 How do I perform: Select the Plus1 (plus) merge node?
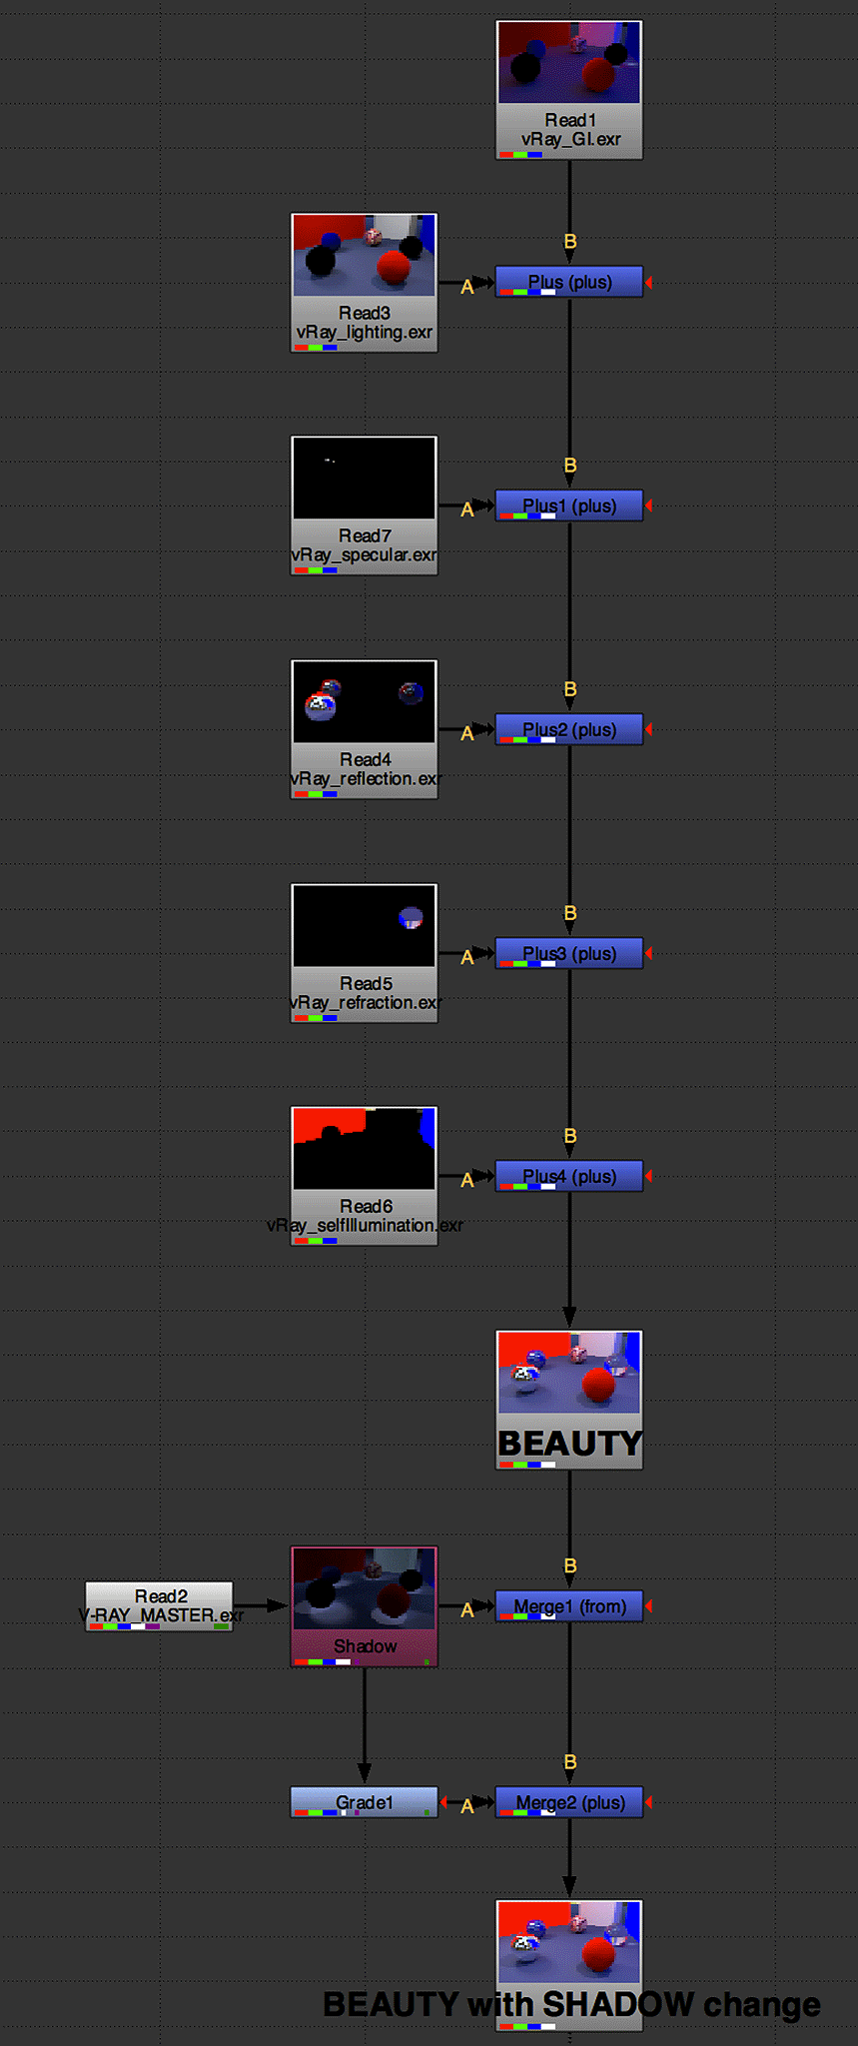(x=569, y=507)
